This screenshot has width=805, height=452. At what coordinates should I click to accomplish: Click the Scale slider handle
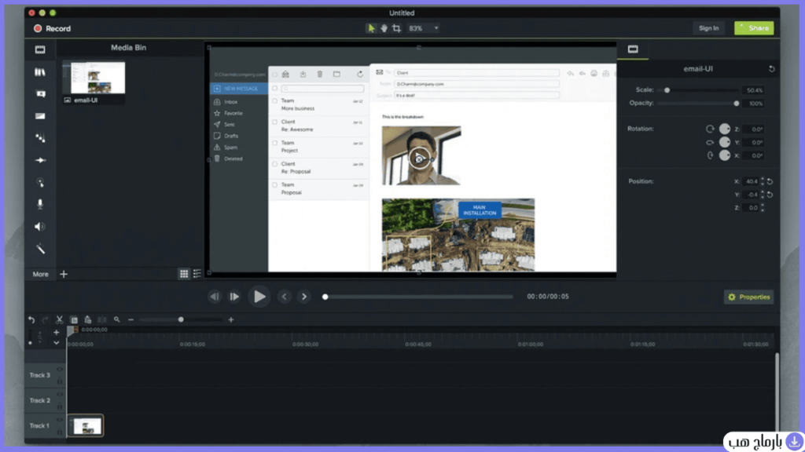point(667,90)
